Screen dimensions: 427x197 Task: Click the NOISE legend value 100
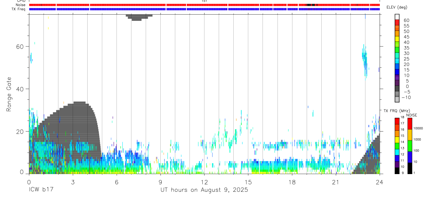point(417,150)
